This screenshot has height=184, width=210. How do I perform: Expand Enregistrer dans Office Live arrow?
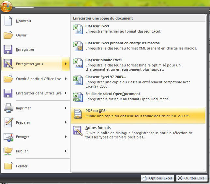pos(66,93)
